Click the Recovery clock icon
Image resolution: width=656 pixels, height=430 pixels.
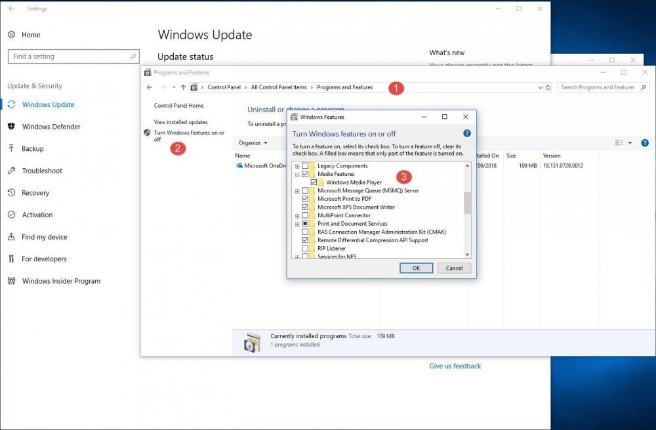pos(12,192)
